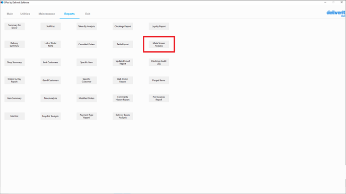This screenshot has width=346, height=194.
Task: Show the Cancelled Orders report
Action: pos(86,44)
